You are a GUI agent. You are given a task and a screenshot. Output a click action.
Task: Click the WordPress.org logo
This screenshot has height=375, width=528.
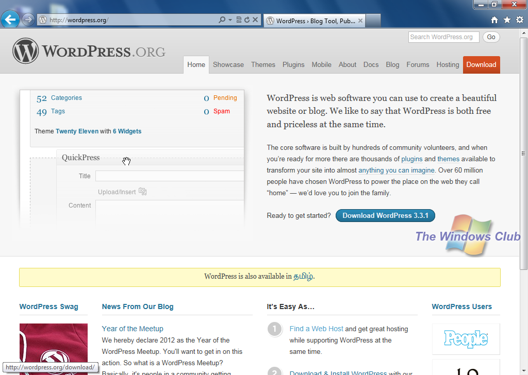[x=89, y=51]
